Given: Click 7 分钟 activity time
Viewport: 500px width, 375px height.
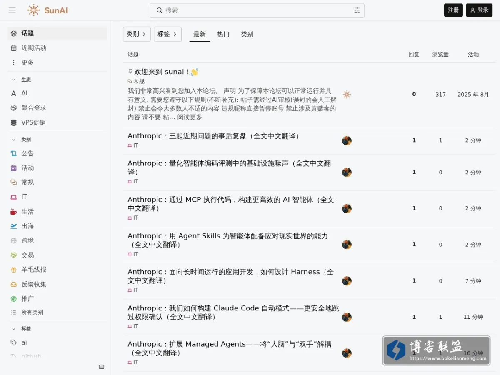Looking at the screenshot, I should point(473,281).
